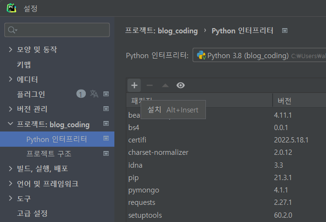Screen dimensions: 326x222
Task: Toggle show early releases eye icon
Action: (181, 85)
